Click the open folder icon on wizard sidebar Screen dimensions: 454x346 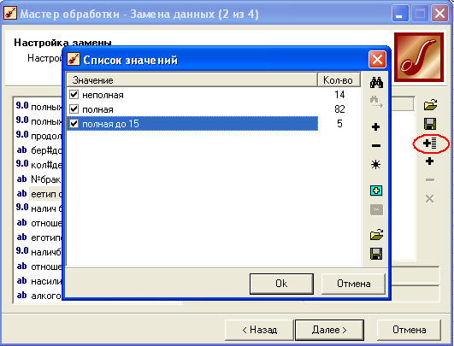pos(430,104)
